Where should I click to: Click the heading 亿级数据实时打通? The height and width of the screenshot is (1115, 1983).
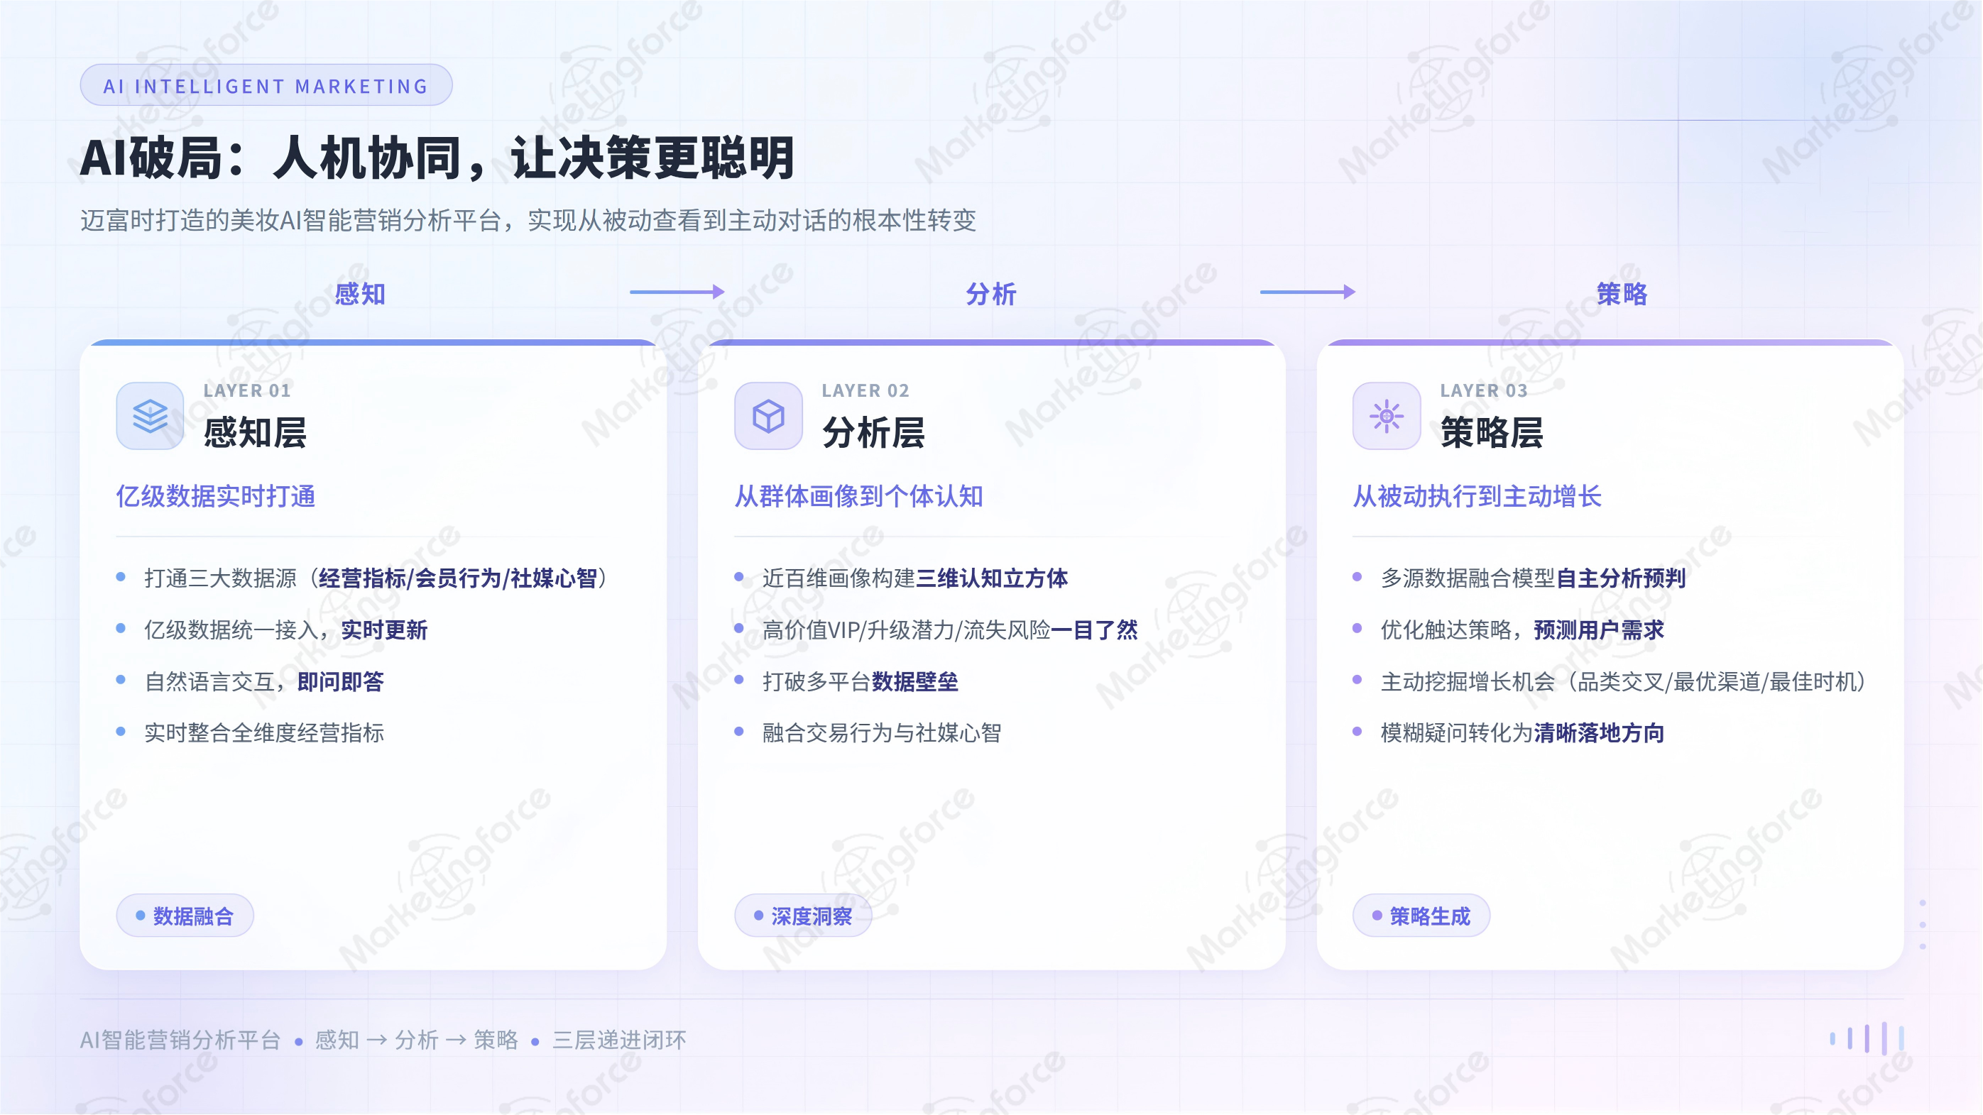pyautogui.click(x=216, y=496)
